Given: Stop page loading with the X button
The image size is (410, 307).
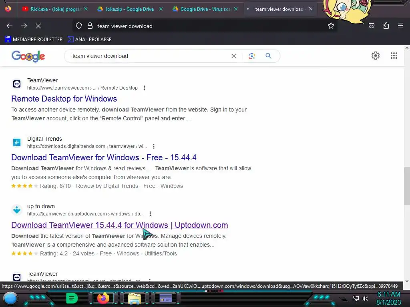Looking at the screenshot, I should tap(38, 26).
